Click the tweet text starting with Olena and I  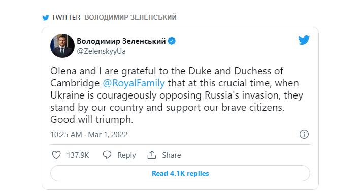[x=177, y=95]
